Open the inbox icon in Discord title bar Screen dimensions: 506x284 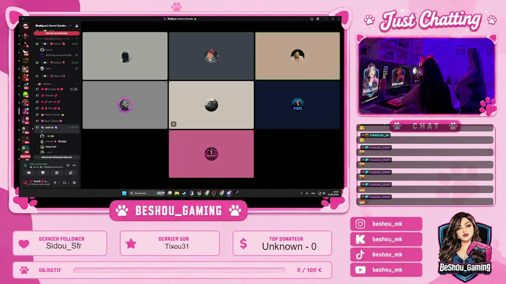[312, 19]
